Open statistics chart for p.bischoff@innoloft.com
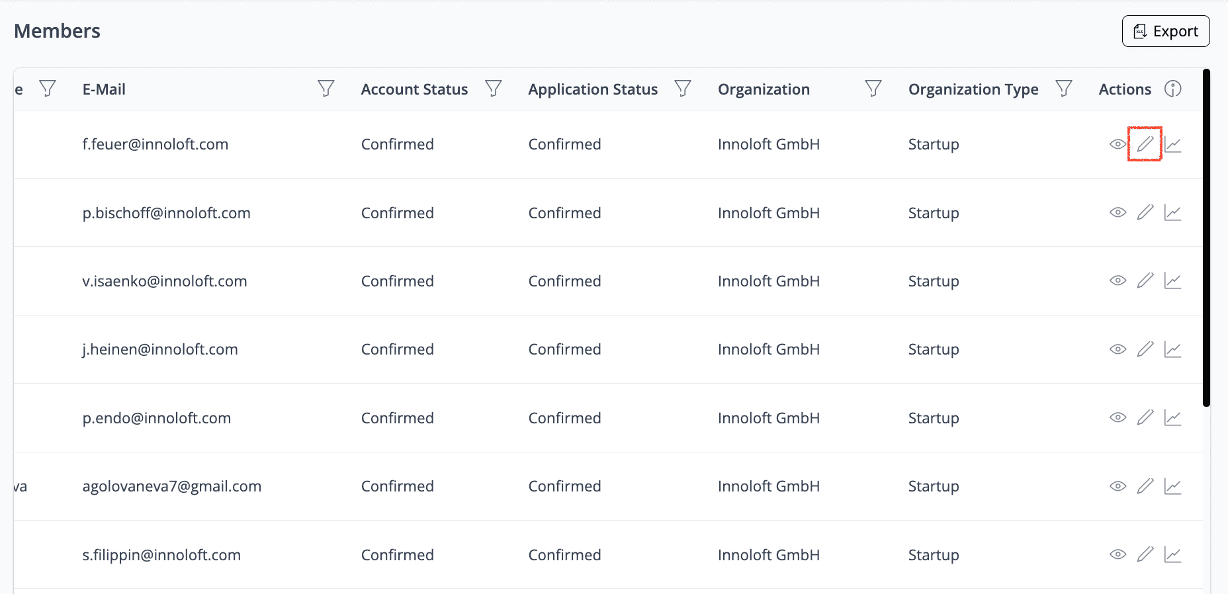 pos(1172,213)
